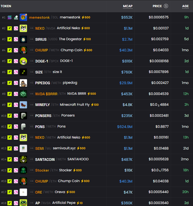Click the TOKEN column header

click(x=6, y=6)
